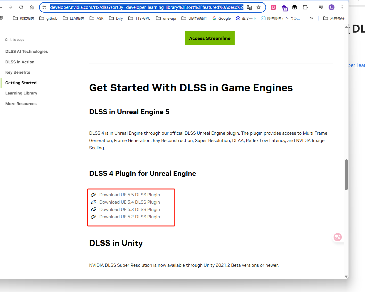
Task: Click the Access Streamline button
Action: point(210,38)
